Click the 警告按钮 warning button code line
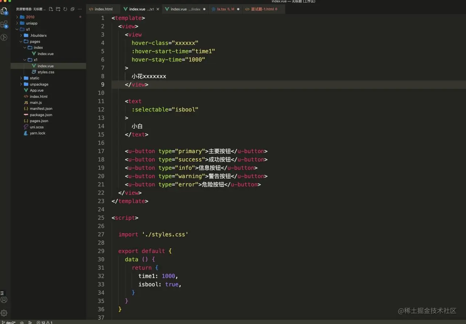The height and width of the screenshot is (324, 466). (196, 176)
